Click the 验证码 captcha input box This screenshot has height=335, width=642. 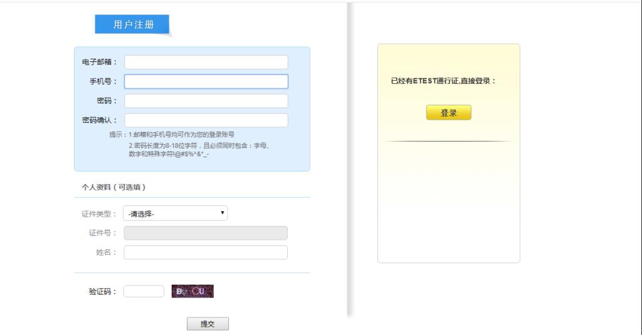(144, 291)
